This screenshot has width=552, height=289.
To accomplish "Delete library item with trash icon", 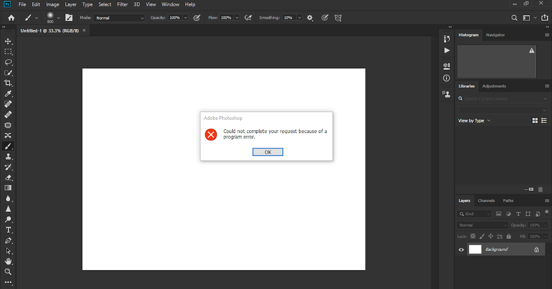I will pos(540,189).
